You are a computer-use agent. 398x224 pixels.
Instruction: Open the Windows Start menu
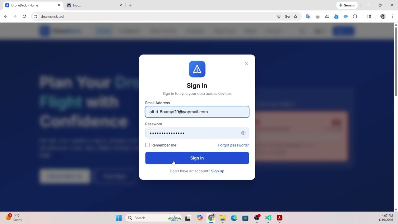tap(119, 218)
